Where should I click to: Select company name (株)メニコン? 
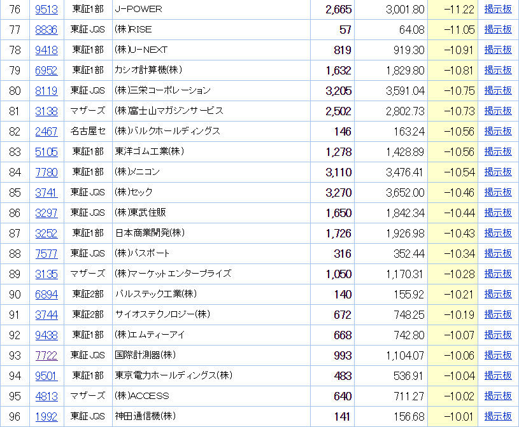point(138,172)
